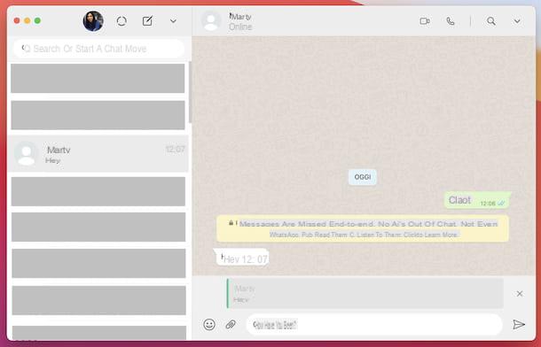Start a video call with Marty

tap(425, 21)
